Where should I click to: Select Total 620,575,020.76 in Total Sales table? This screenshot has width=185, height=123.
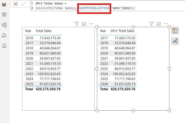click(x=48, y=89)
